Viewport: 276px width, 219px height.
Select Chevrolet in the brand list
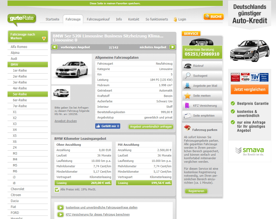click(x=28, y=189)
